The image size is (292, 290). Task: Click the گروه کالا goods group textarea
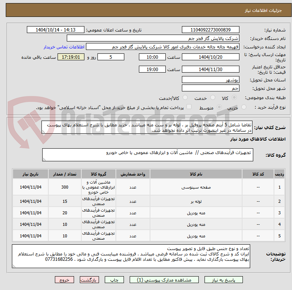148,155
